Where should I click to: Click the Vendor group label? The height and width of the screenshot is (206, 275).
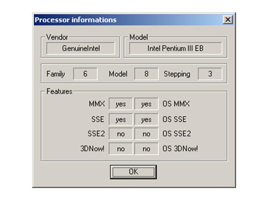(x=57, y=37)
